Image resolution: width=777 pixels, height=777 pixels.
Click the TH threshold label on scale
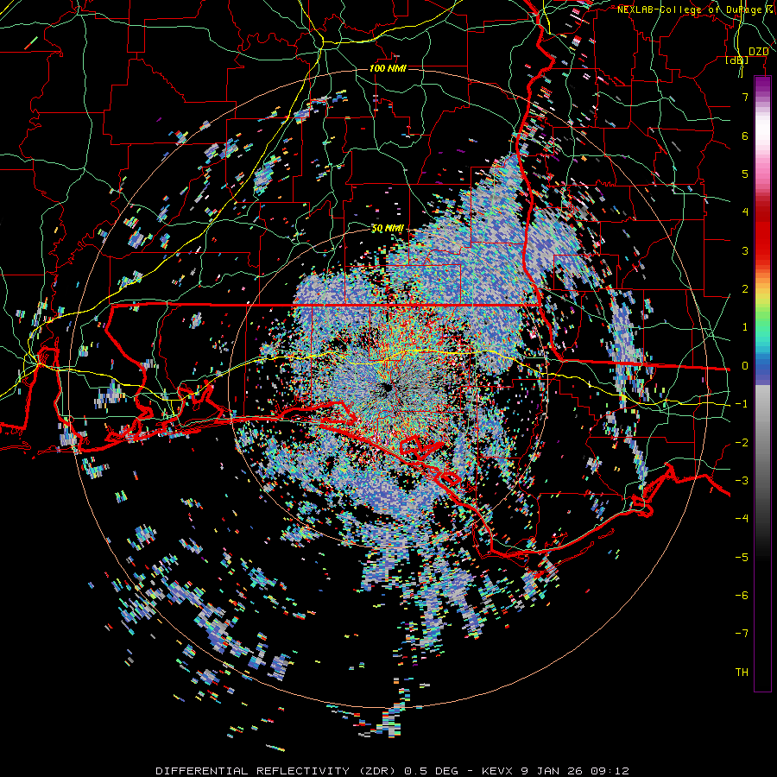(x=742, y=673)
